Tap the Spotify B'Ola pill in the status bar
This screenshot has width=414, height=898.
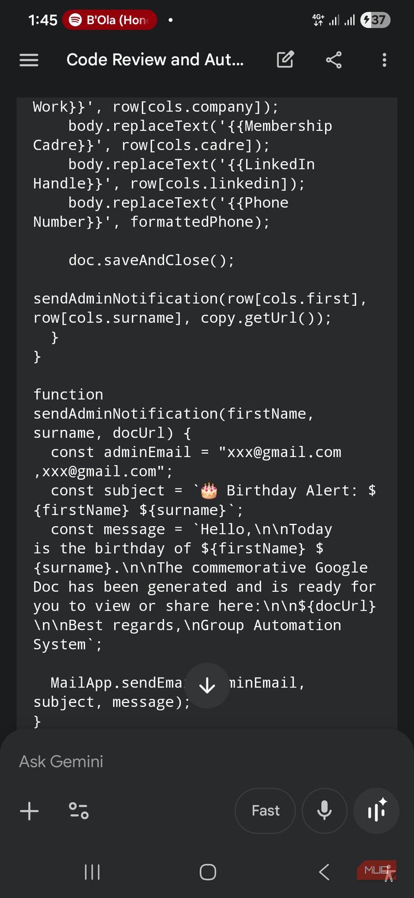(x=109, y=20)
